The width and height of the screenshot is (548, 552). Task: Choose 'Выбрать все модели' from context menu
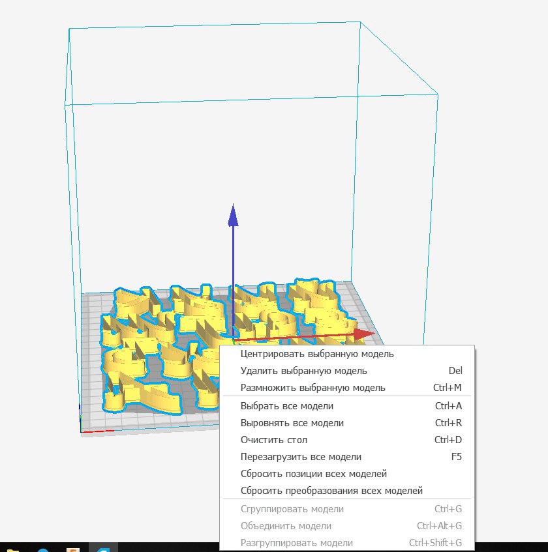[347, 406]
